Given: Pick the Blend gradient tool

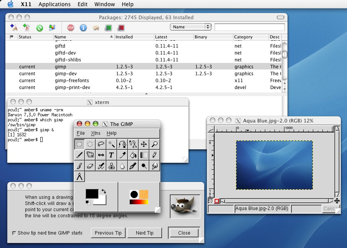Looking at the screenshot, I should click(144, 155).
